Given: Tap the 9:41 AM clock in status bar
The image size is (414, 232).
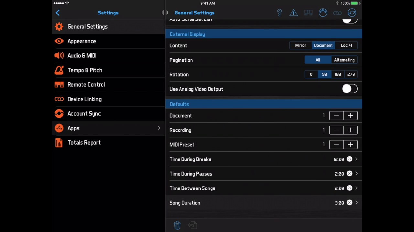Looking at the screenshot, I should pos(207,3).
